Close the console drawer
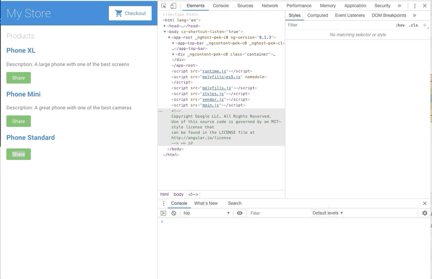432x279 pixels. pos(425,203)
